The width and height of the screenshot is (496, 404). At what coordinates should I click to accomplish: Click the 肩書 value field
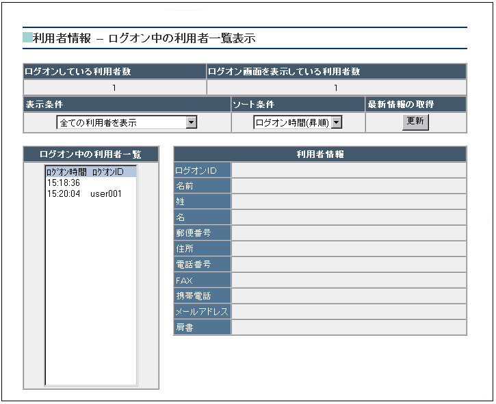tap(348, 327)
